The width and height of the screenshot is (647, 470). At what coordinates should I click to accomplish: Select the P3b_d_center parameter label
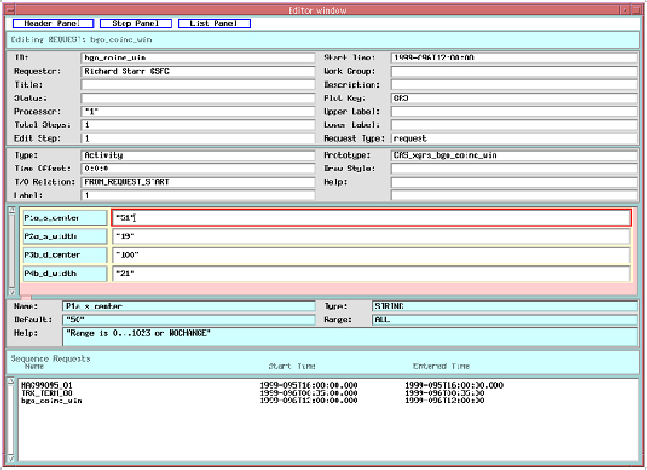[x=65, y=254]
